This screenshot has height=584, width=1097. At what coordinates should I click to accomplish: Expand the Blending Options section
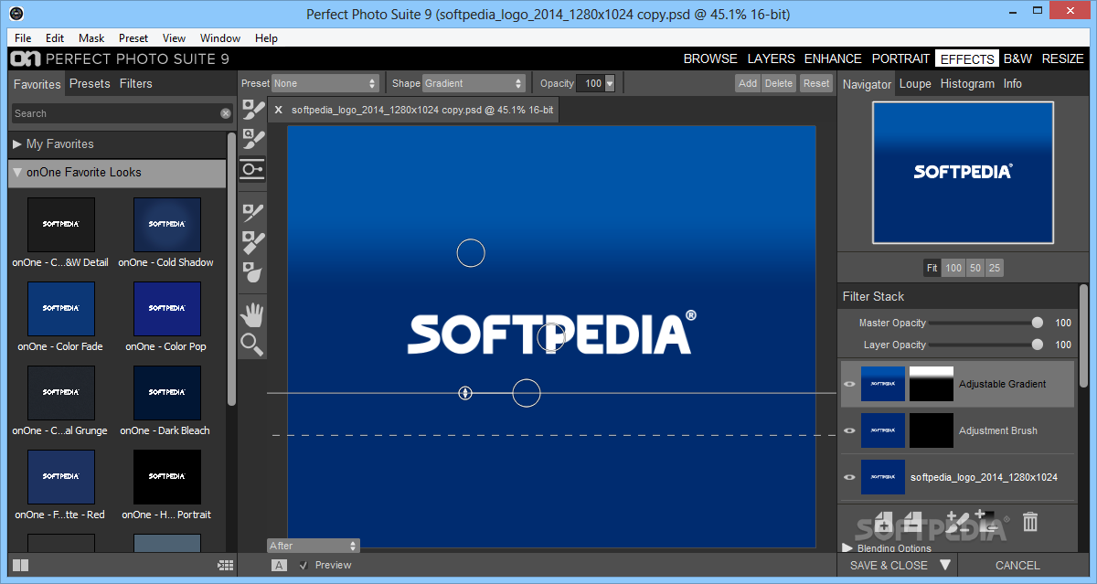click(x=847, y=548)
